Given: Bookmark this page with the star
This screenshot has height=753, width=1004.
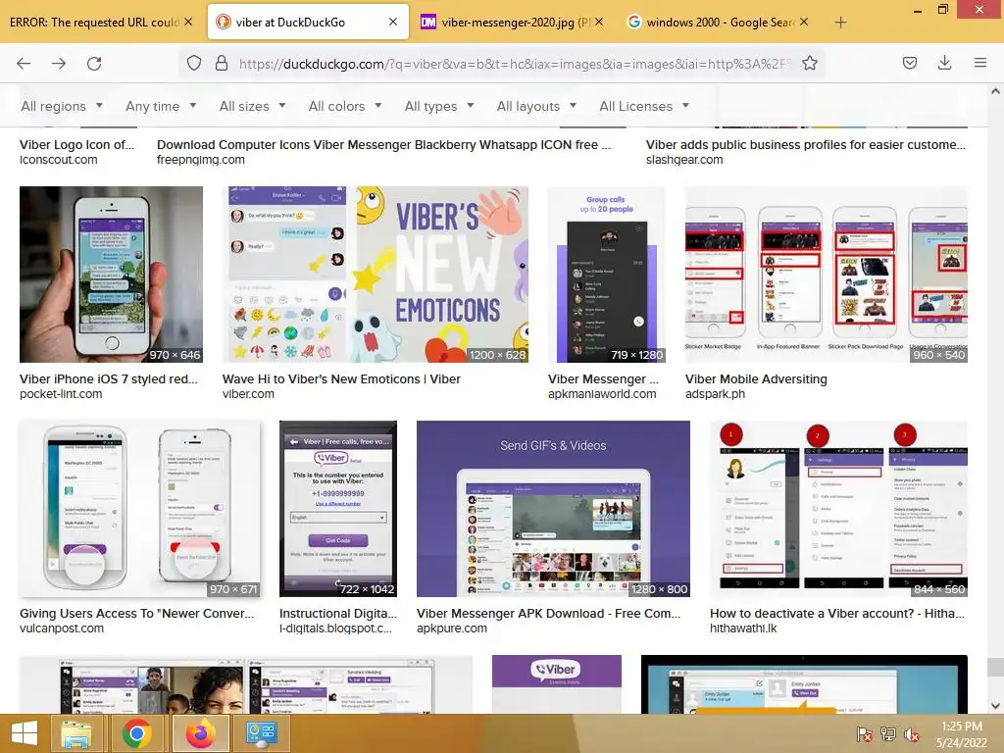Looking at the screenshot, I should point(810,64).
